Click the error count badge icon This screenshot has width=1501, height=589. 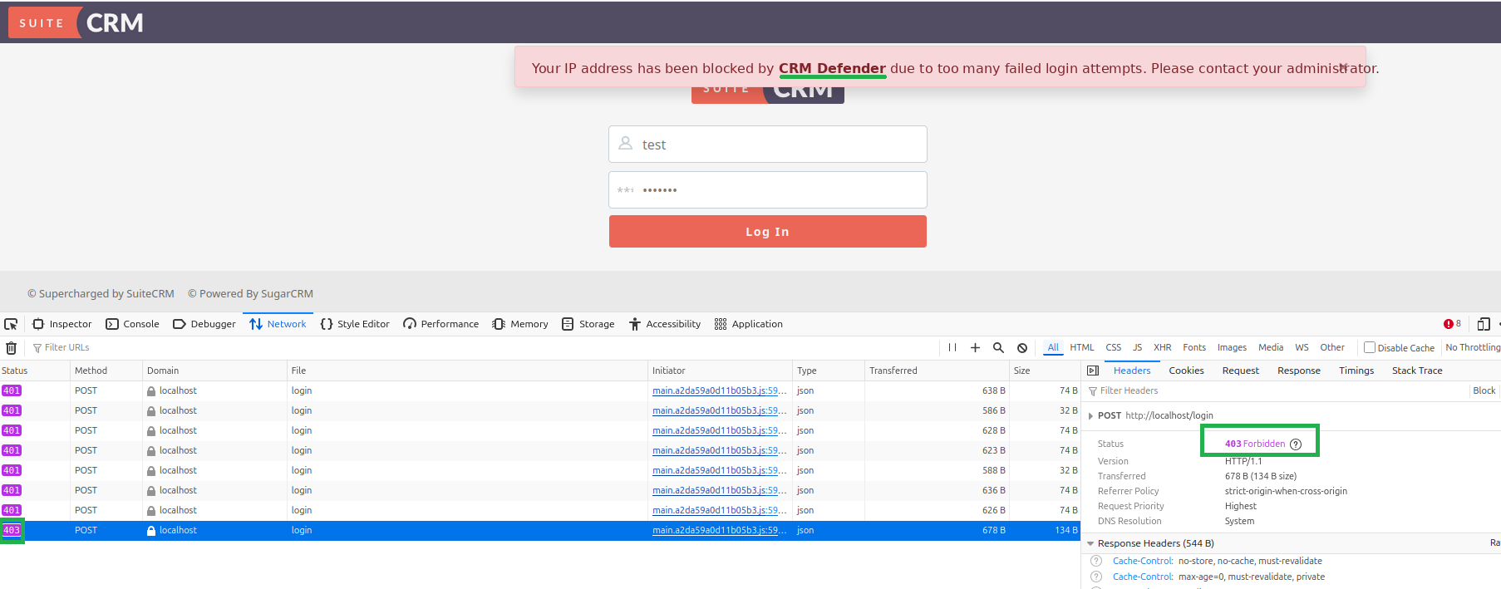pyautogui.click(x=1452, y=324)
